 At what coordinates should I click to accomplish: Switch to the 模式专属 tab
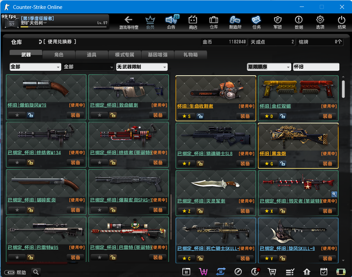pos(125,55)
